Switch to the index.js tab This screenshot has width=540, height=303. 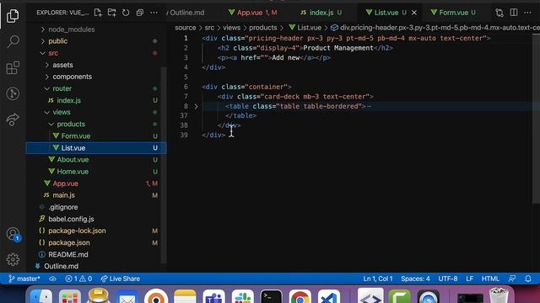coord(321,13)
